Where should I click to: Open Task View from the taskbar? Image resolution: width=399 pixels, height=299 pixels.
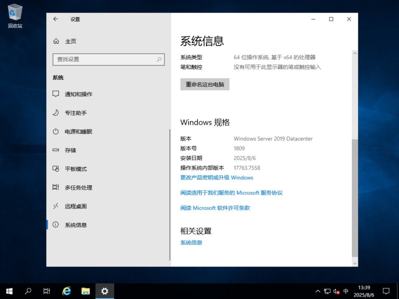(47, 291)
